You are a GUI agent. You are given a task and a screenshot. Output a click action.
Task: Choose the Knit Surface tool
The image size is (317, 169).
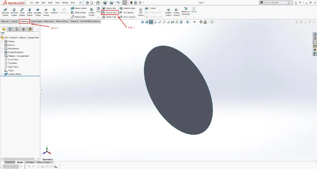(x=140, y=12)
